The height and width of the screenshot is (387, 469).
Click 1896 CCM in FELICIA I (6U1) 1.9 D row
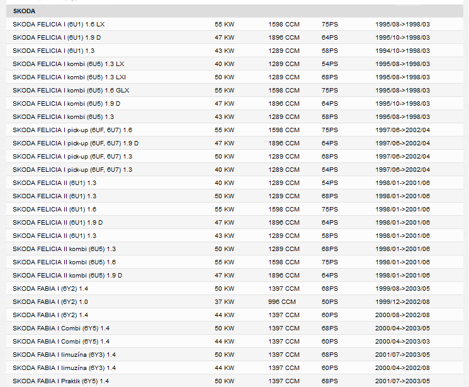(283, 38)
